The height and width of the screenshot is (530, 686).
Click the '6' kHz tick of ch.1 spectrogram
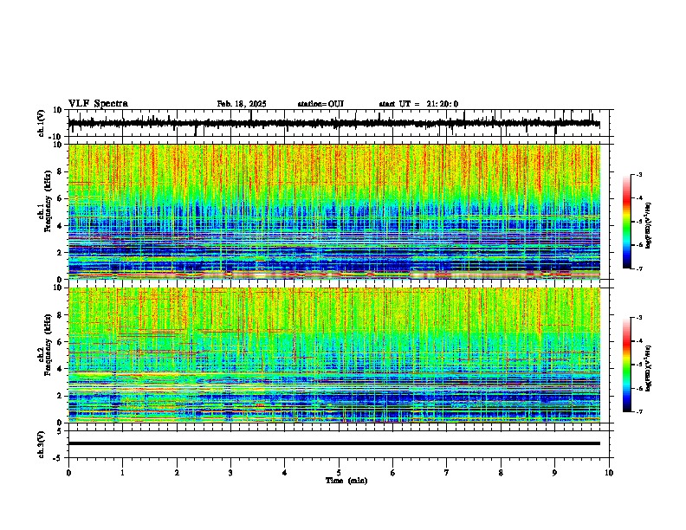[x=61, y=199]
